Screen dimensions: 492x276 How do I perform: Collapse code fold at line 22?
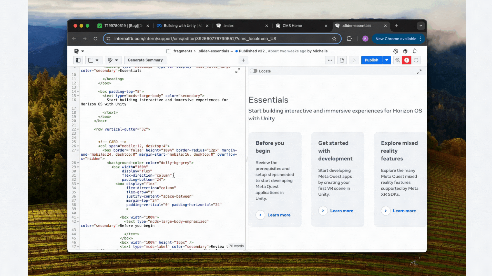tap(78, 129)
